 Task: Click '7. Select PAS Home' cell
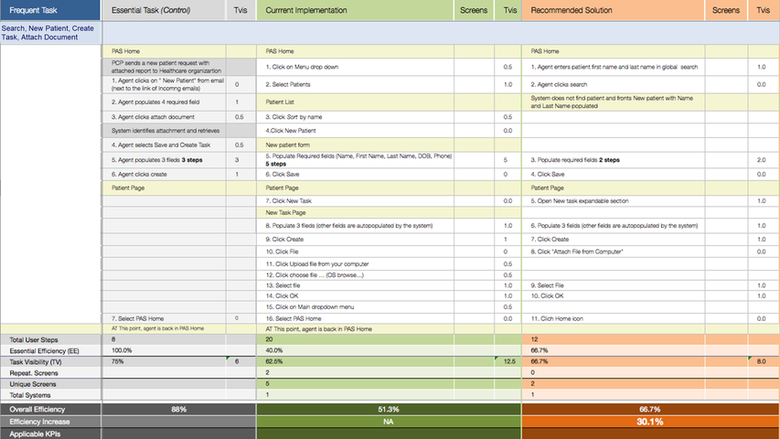pyautogui.click(x=165, y=318)
